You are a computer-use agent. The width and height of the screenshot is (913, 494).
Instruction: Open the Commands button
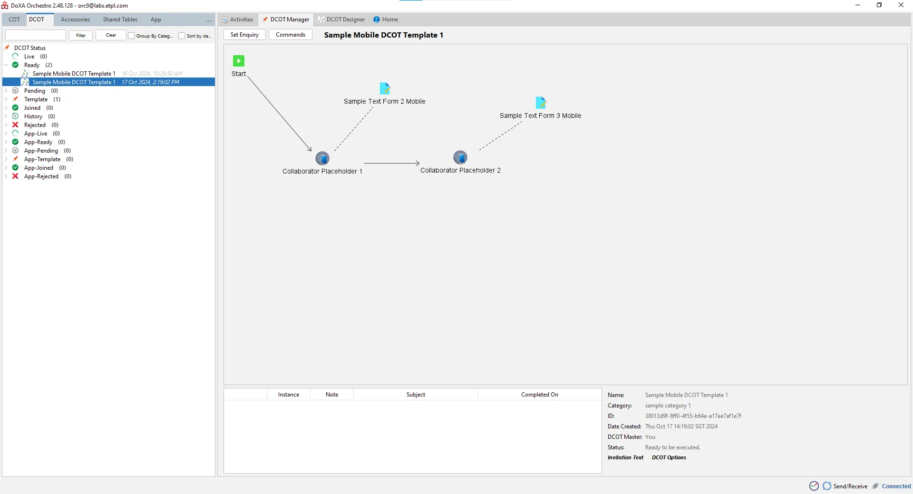click(x=290, y=35)
